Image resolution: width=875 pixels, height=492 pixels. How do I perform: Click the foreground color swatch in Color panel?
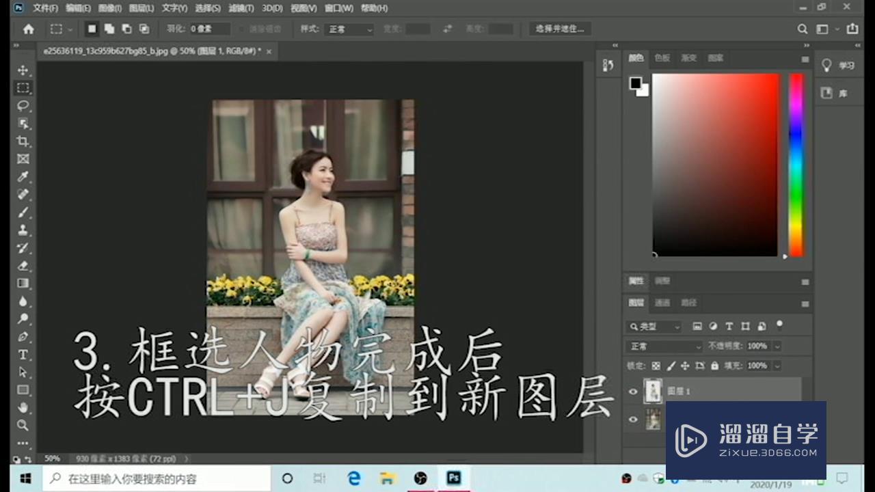pyautogui.click(x=635, y=83)
